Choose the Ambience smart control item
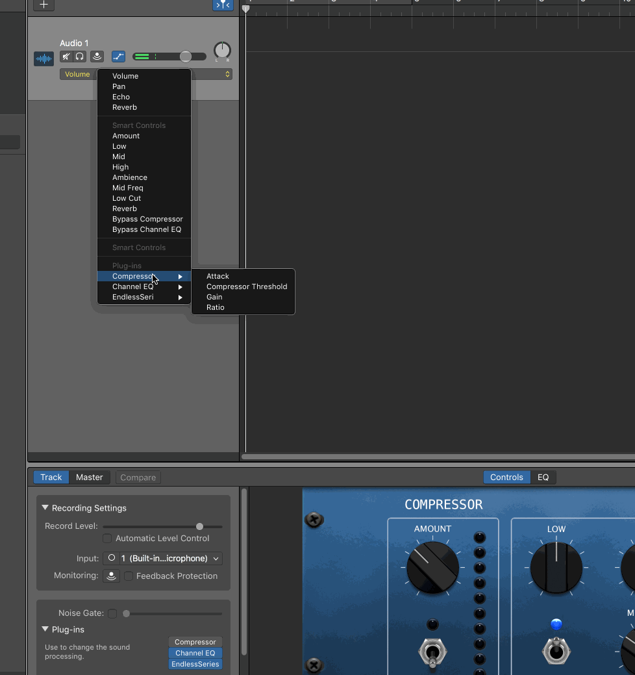 [x=144, y=177]
